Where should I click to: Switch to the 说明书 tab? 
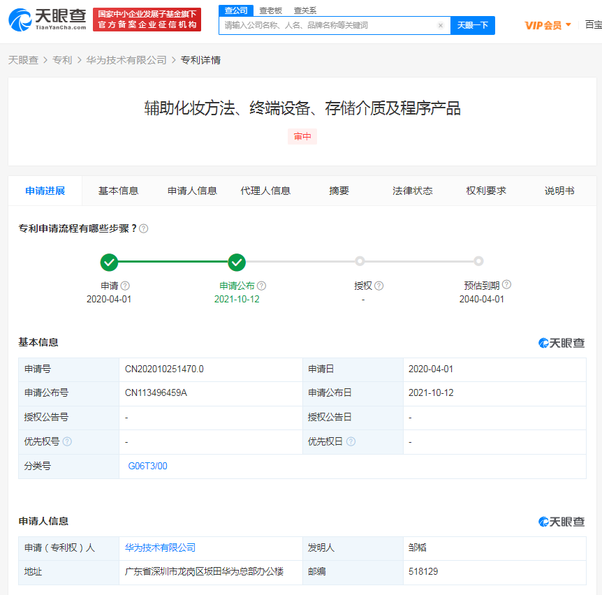click(559, 191)
